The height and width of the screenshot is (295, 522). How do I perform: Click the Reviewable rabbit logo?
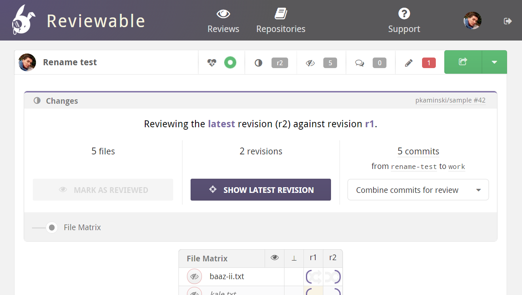click(23, 20)
